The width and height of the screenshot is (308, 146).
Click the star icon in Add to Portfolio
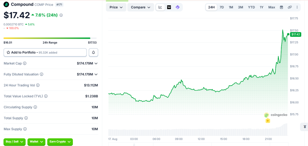point(8,52)
